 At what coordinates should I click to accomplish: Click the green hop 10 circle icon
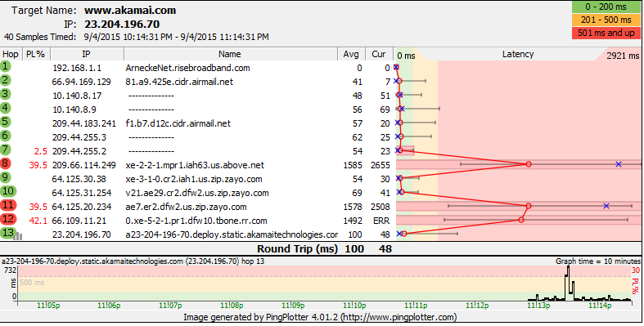(8, 191)
